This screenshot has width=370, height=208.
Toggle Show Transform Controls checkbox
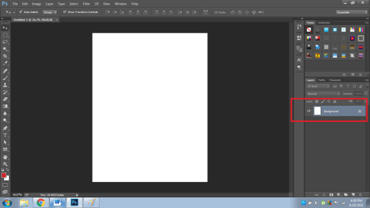(64, 11)
